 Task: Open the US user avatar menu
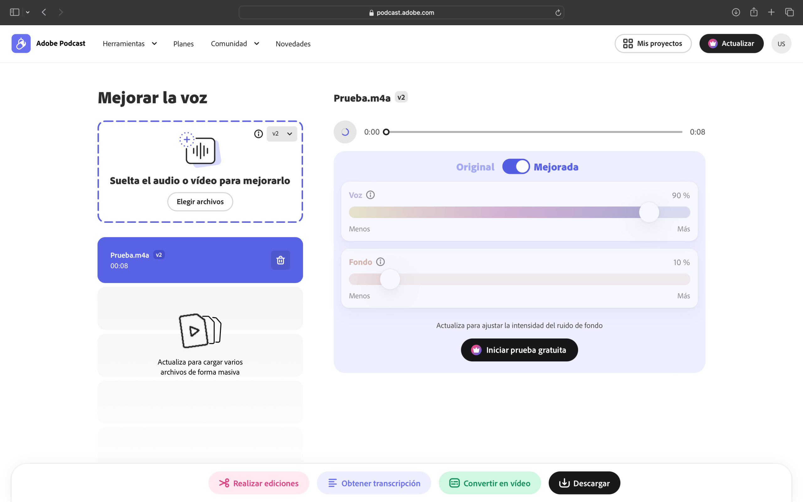tap(781, 44)
